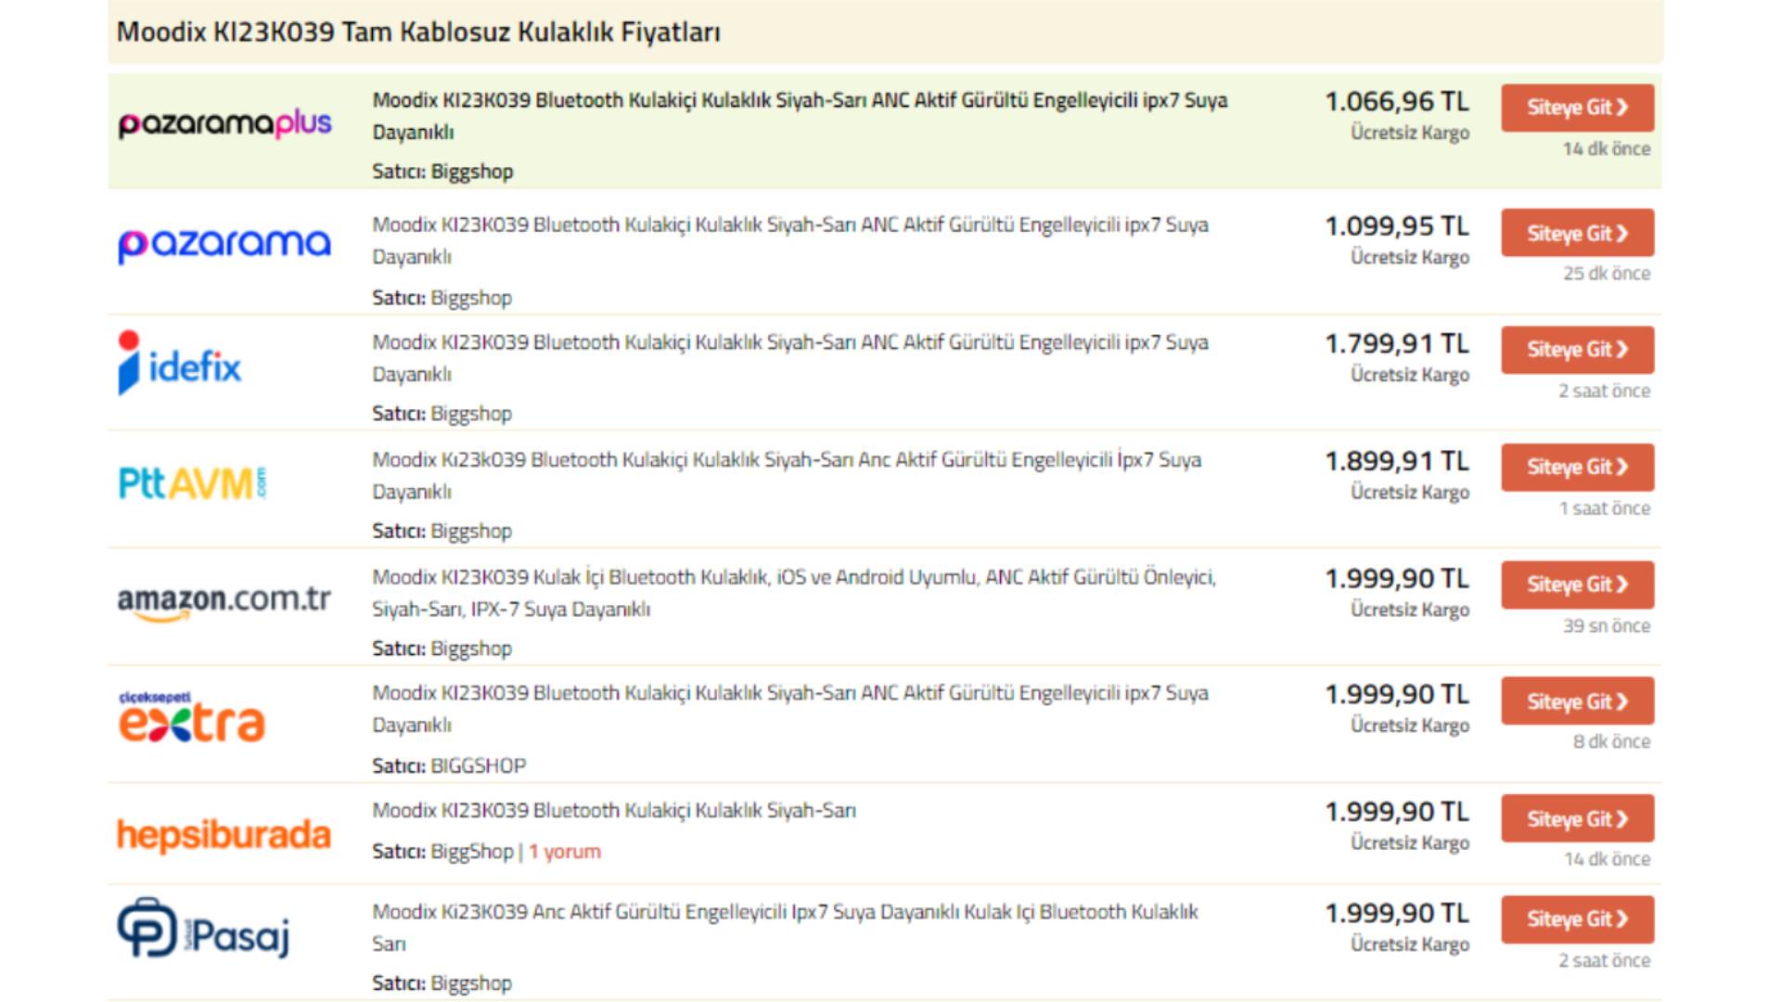Click the 1.099,95 TL price
This screenshot has width=1781, height=1002.
tap(1397, 226)
